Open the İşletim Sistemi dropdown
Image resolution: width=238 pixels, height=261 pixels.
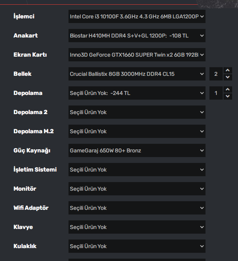coord(137,170)
